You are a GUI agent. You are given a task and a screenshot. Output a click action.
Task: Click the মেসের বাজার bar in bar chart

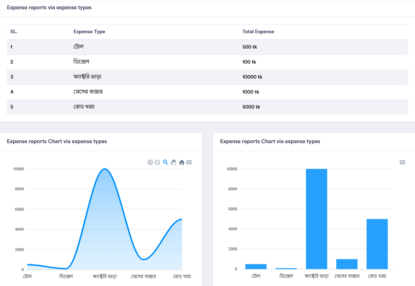point(347,264)
